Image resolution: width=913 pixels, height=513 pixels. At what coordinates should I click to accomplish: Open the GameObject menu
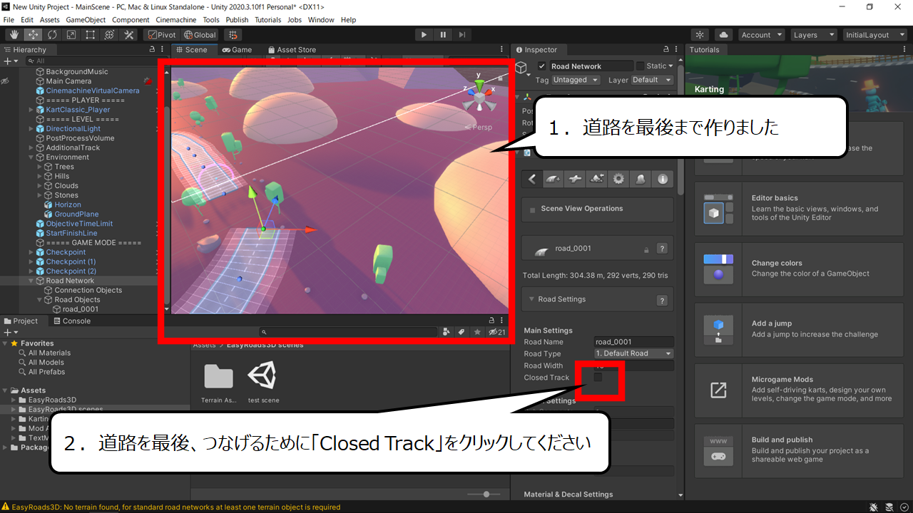[x=87, y=20]
